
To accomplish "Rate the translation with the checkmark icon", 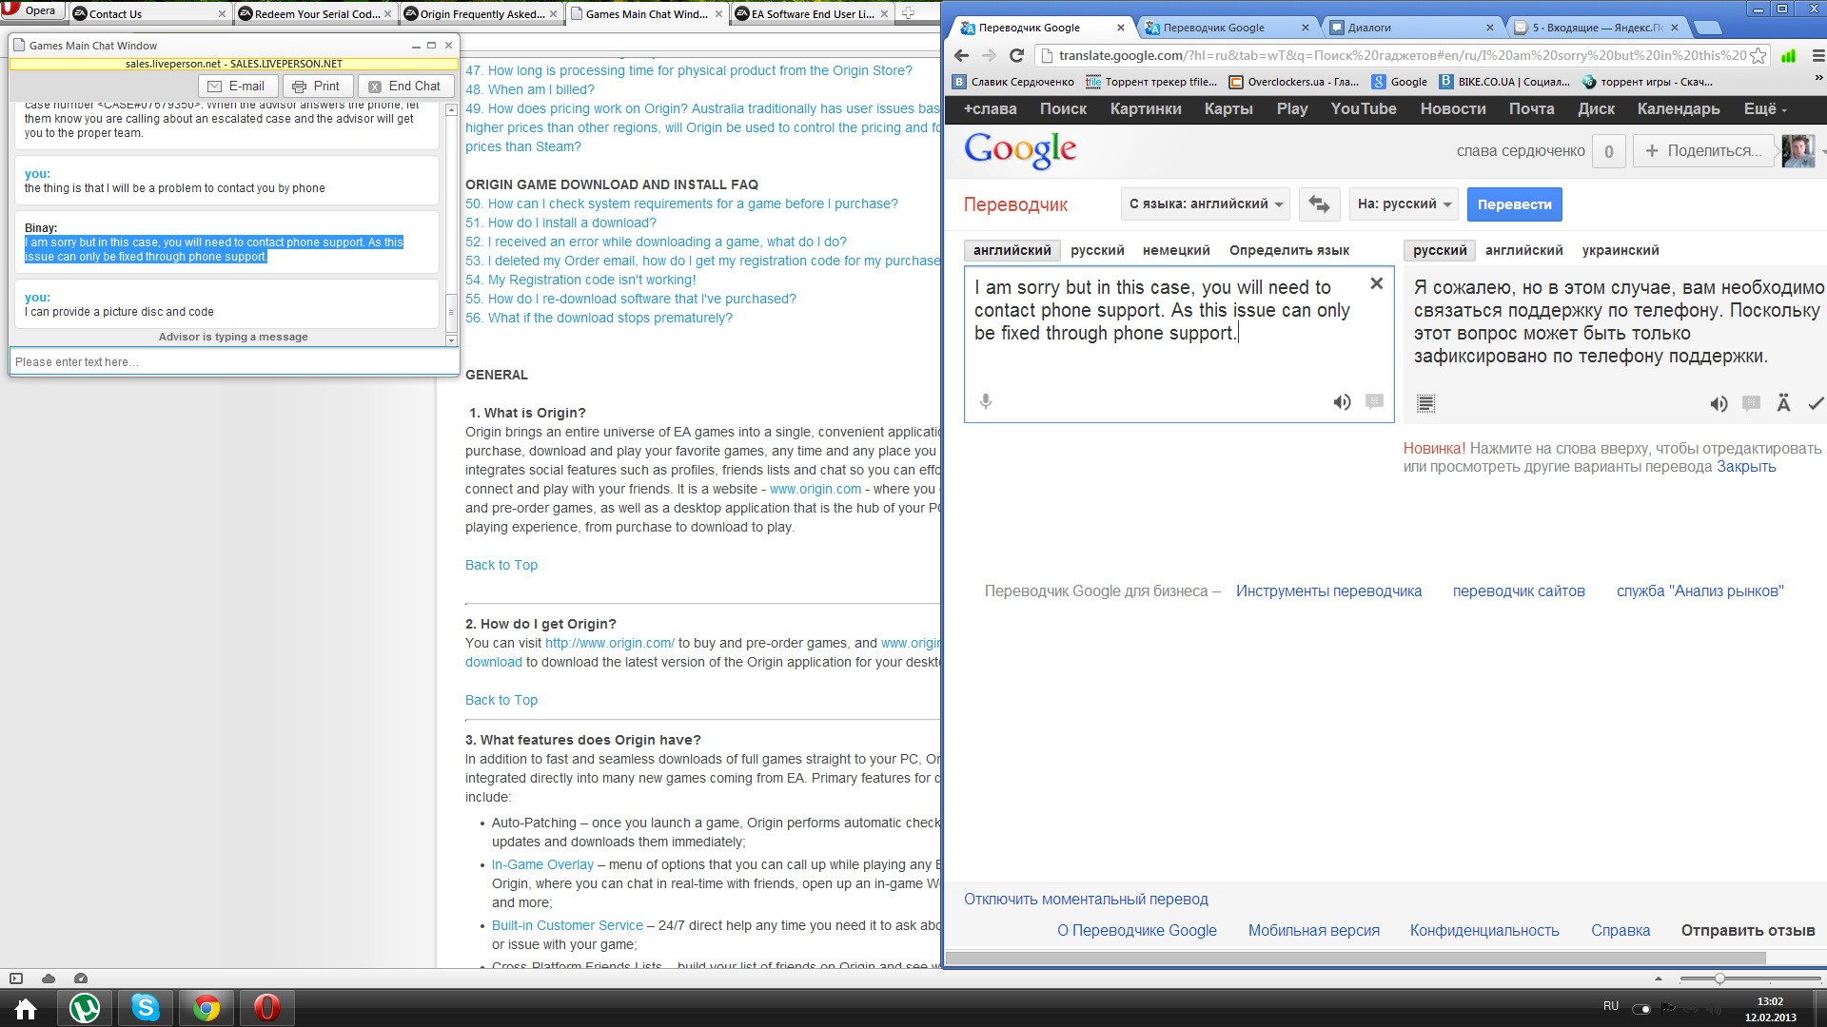I will coord(1816,404).
